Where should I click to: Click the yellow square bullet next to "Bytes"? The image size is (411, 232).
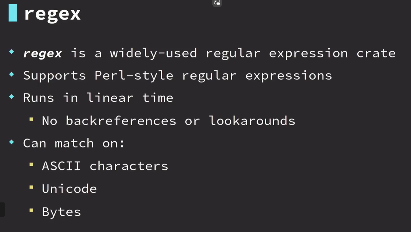pyautogui.click(x=31, y=210)
